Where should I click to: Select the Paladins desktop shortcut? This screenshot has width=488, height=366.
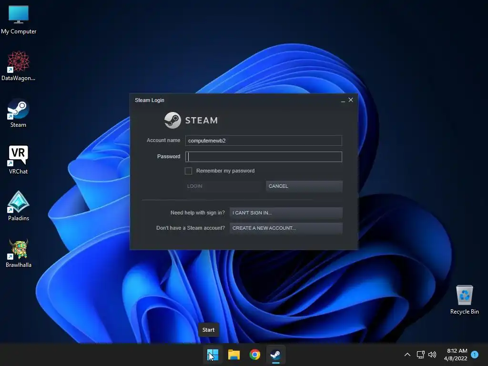(19, 206)
